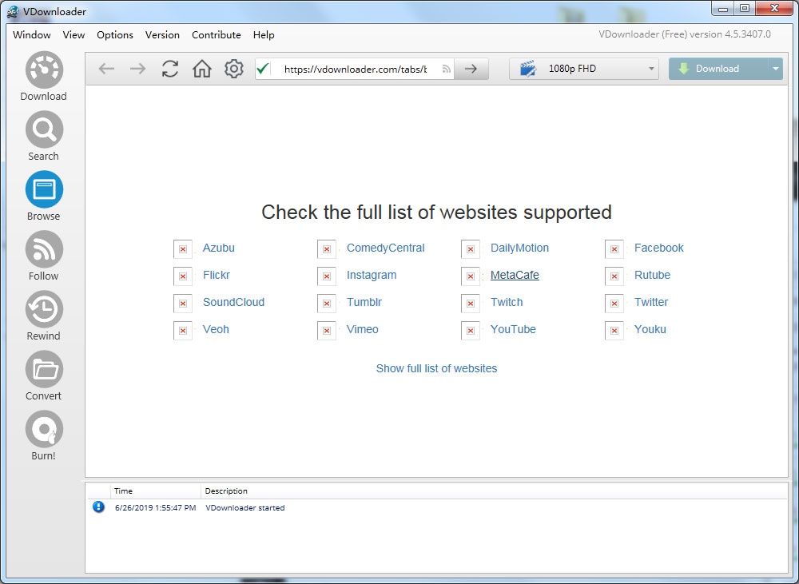Click the broken image icon beside Rutube
Image resolution: width=799 pixels, height=584 pixels.
point(614,276)
